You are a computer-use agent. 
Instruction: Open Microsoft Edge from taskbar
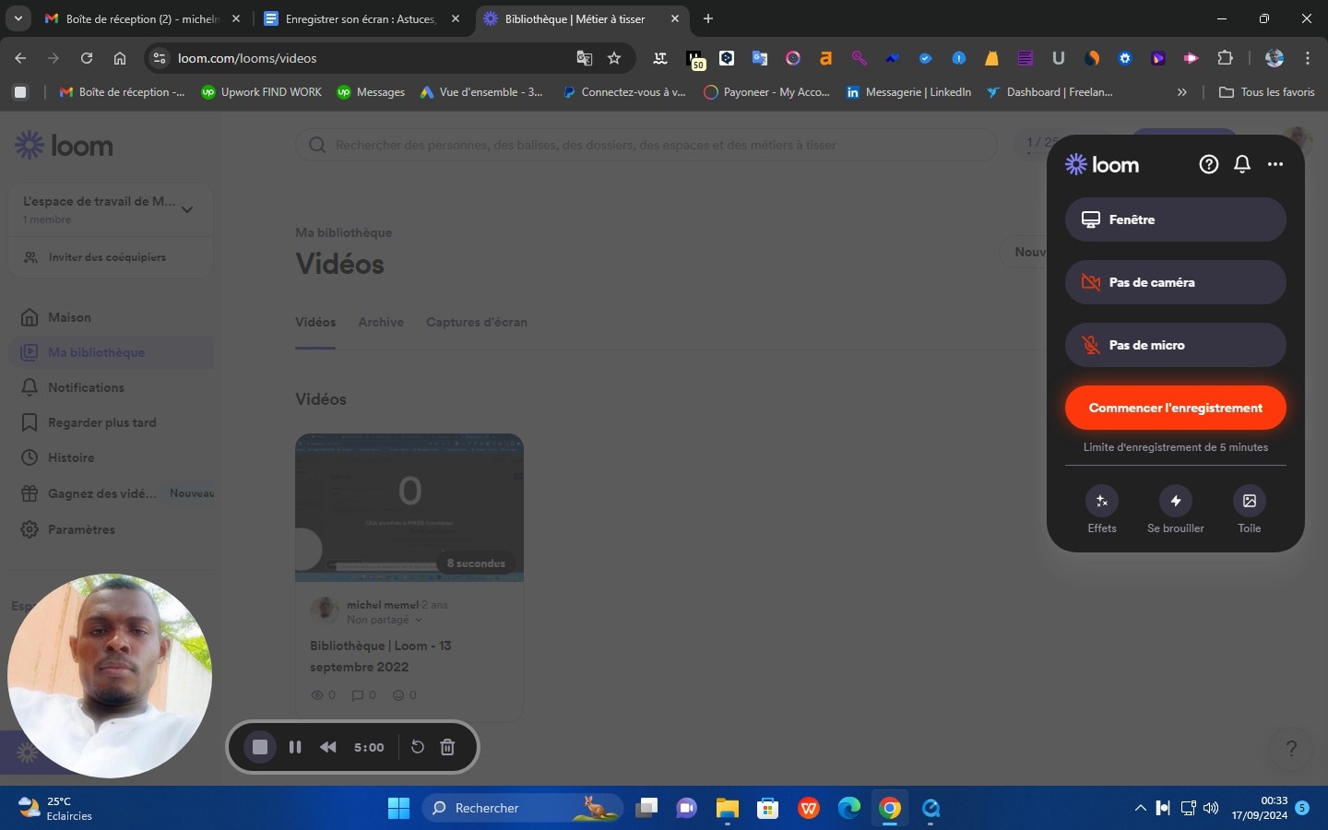click(849, 808)
